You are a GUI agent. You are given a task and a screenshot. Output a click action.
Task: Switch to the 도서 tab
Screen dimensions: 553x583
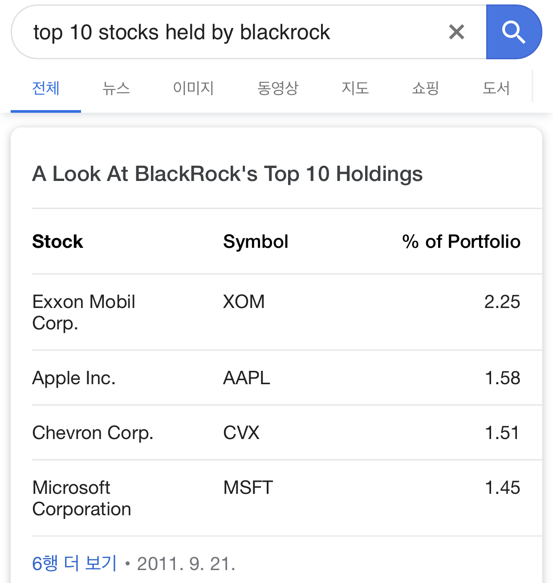click(496, 88)
